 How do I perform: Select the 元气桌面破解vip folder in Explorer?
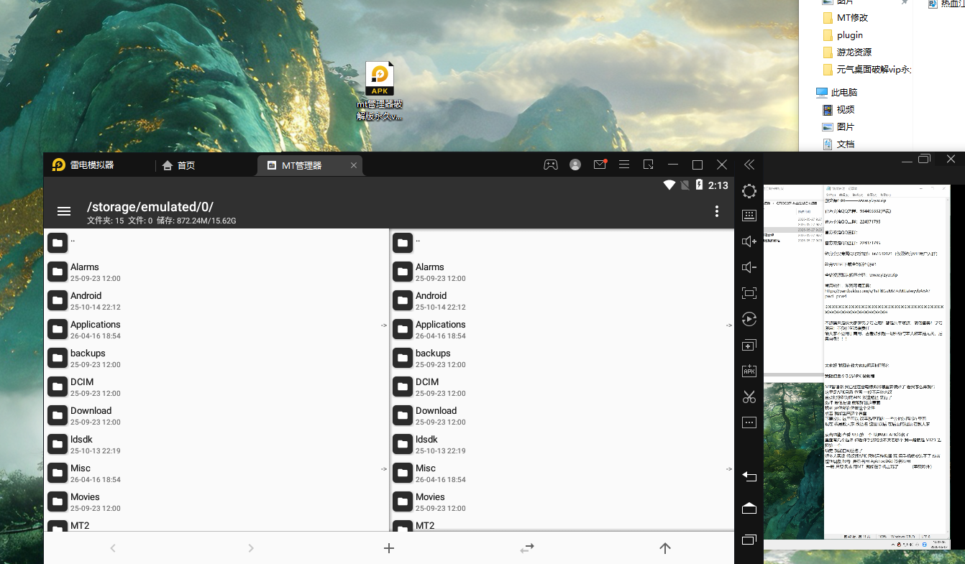tap(866, 70)
